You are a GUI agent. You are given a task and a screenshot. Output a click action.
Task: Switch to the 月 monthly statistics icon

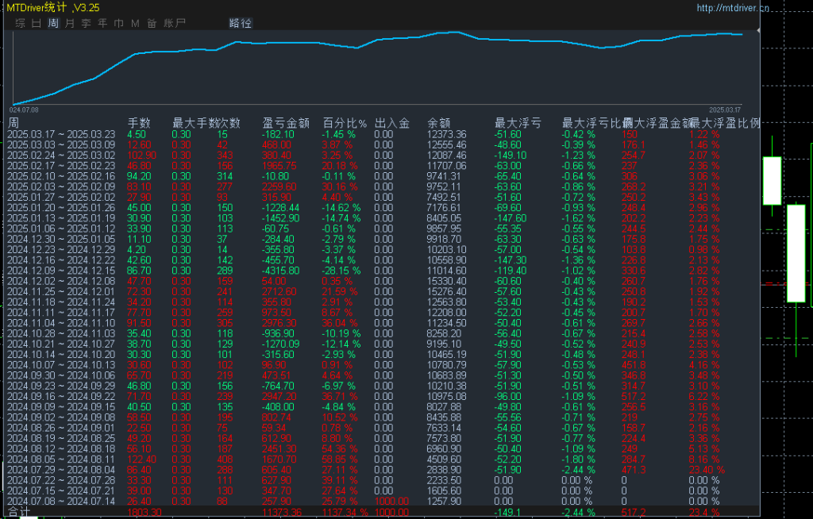(71, 23)
